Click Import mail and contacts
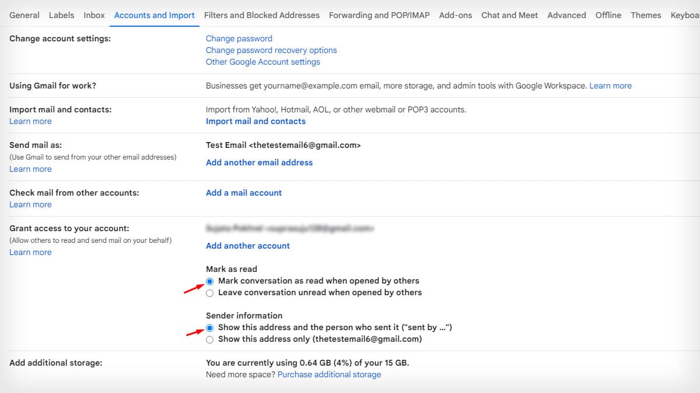This screenshot has height=393, width=700. point(256,121)
